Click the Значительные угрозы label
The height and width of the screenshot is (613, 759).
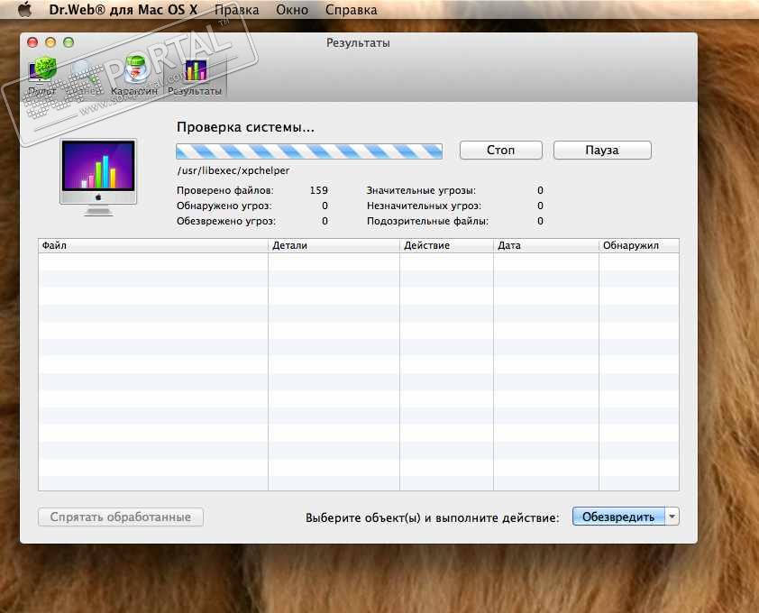point(421,190)
